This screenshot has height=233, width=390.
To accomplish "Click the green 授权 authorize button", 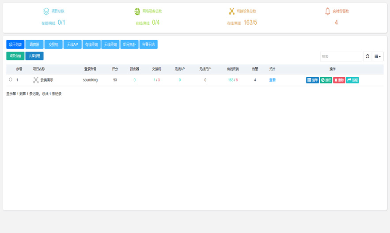I will [326, 80].
